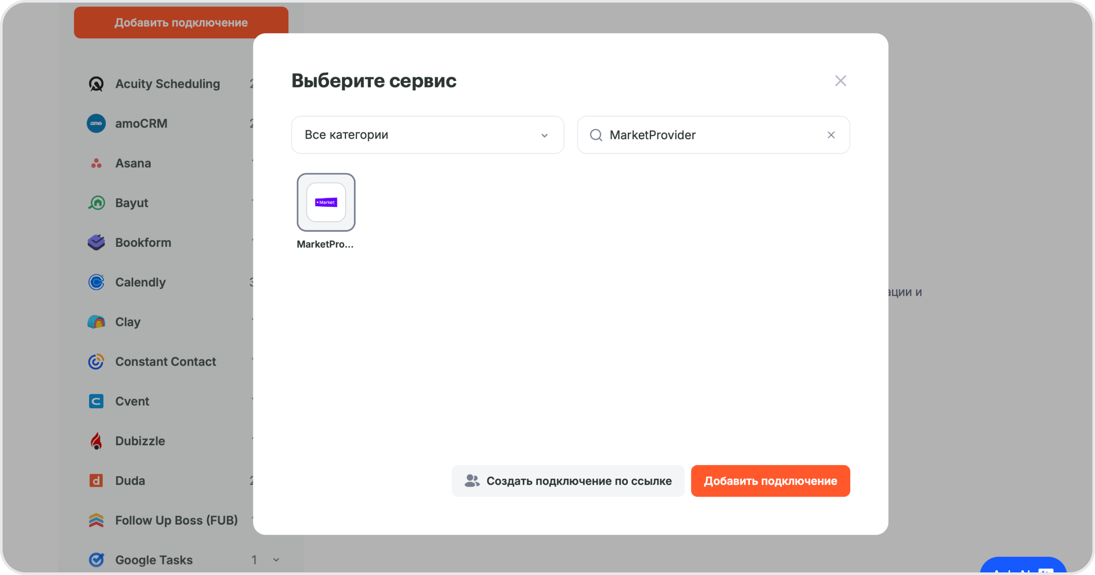Screen dimensions: 1095x575
Task: Expand the Google Tasks chevron
Action: coord(276,559)
